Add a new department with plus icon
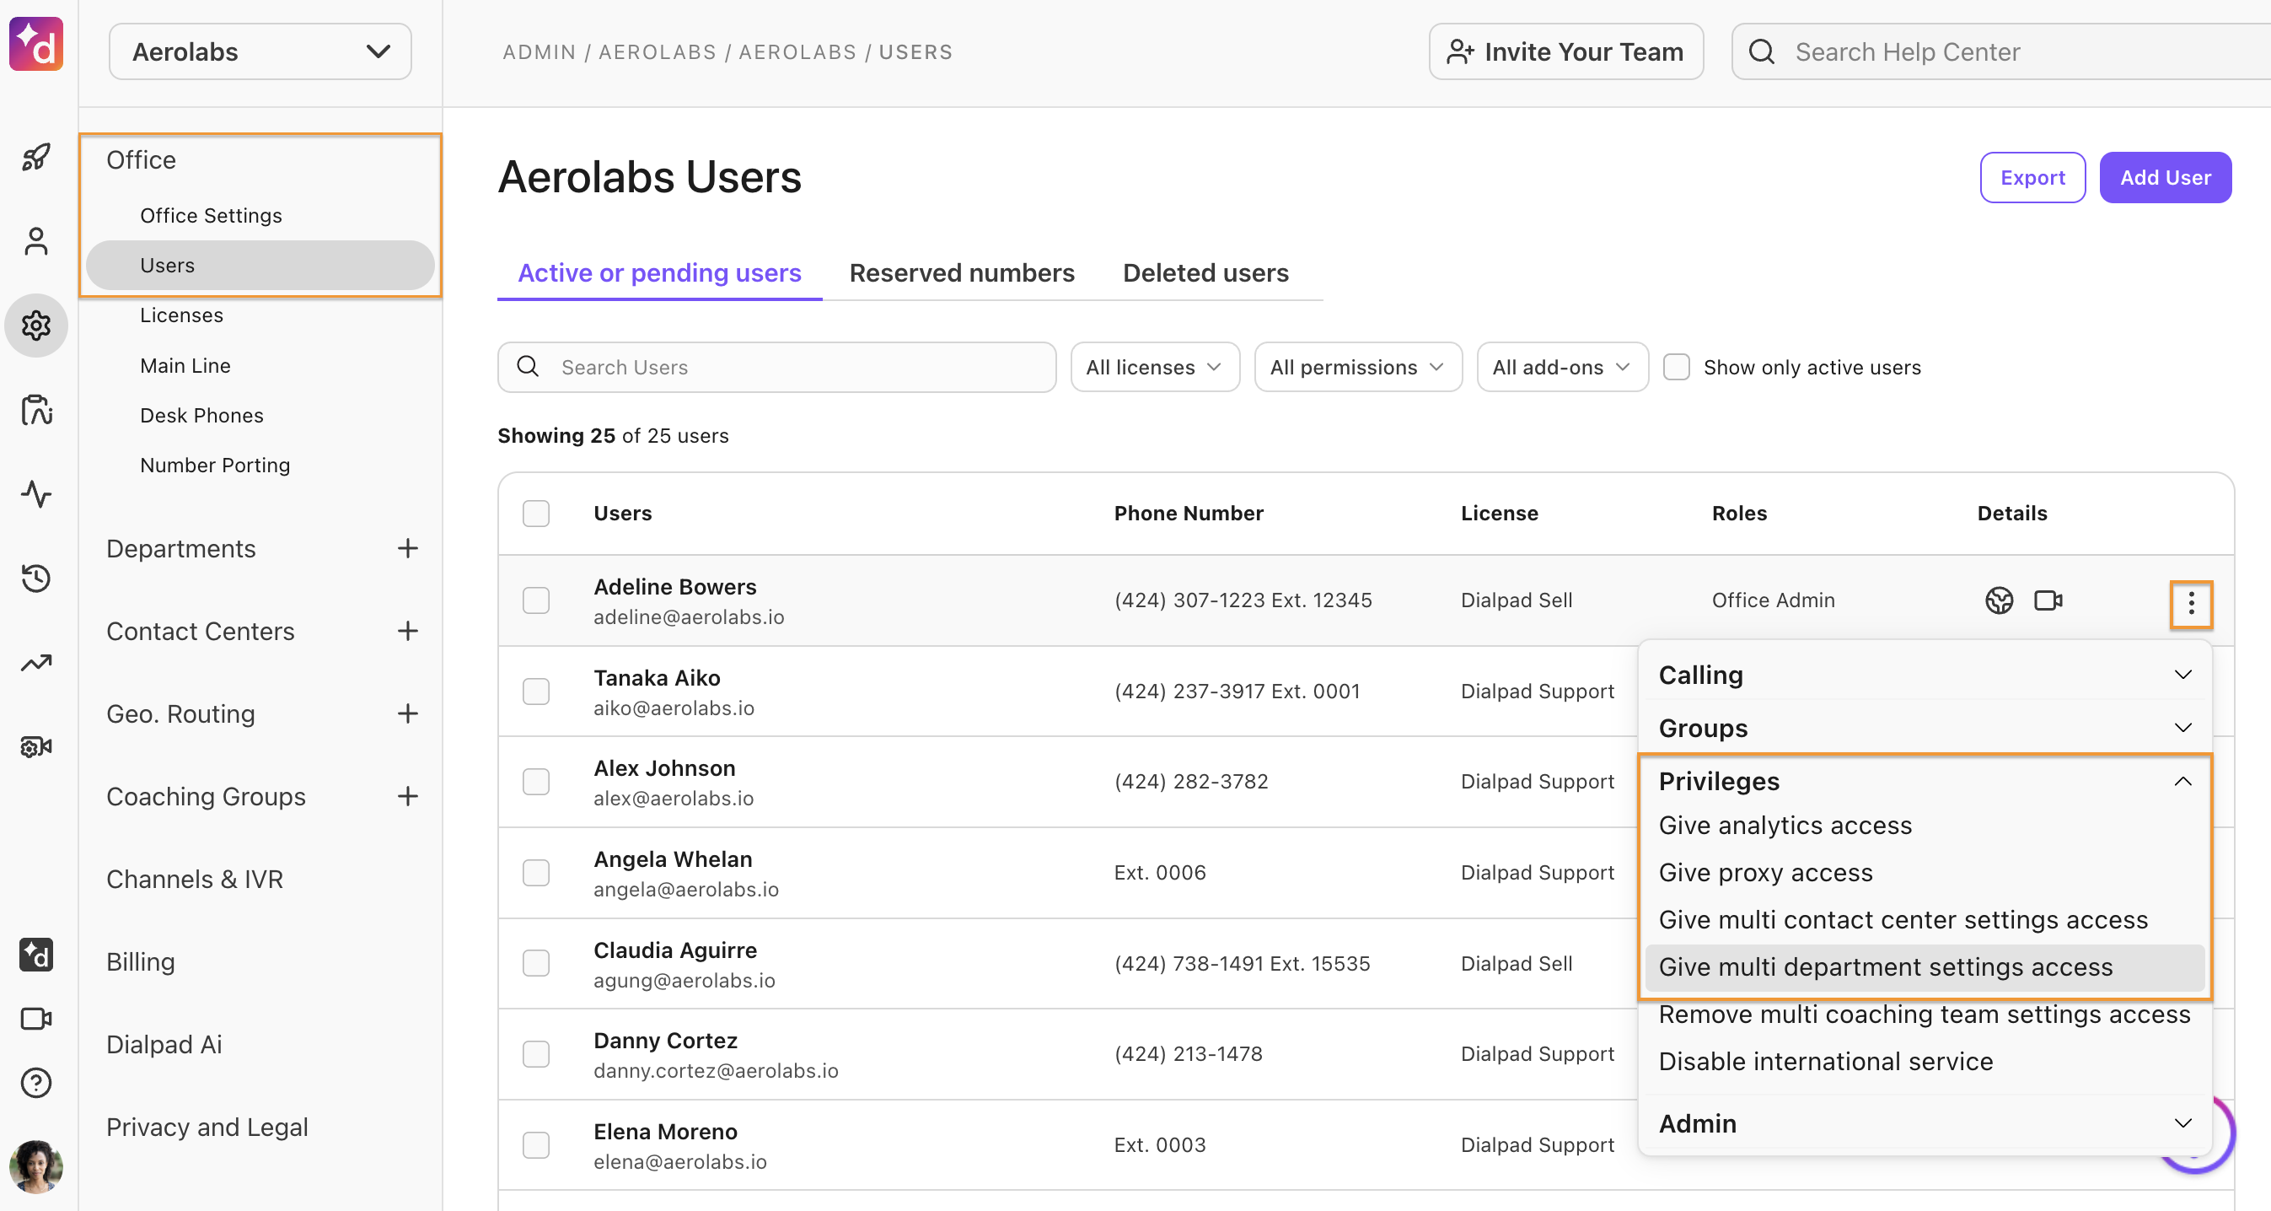Image resolution: width=2271 pixels, height=1211 pixels. click(x=407, y=549)
